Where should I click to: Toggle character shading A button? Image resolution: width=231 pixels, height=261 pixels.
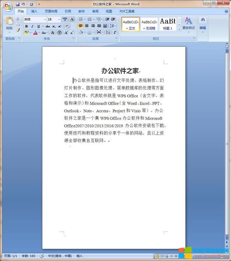(53, 32)
